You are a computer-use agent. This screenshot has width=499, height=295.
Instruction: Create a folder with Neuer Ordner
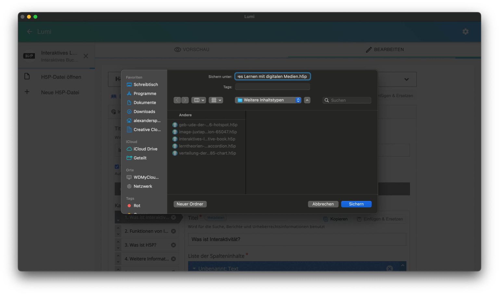[190, 204]
